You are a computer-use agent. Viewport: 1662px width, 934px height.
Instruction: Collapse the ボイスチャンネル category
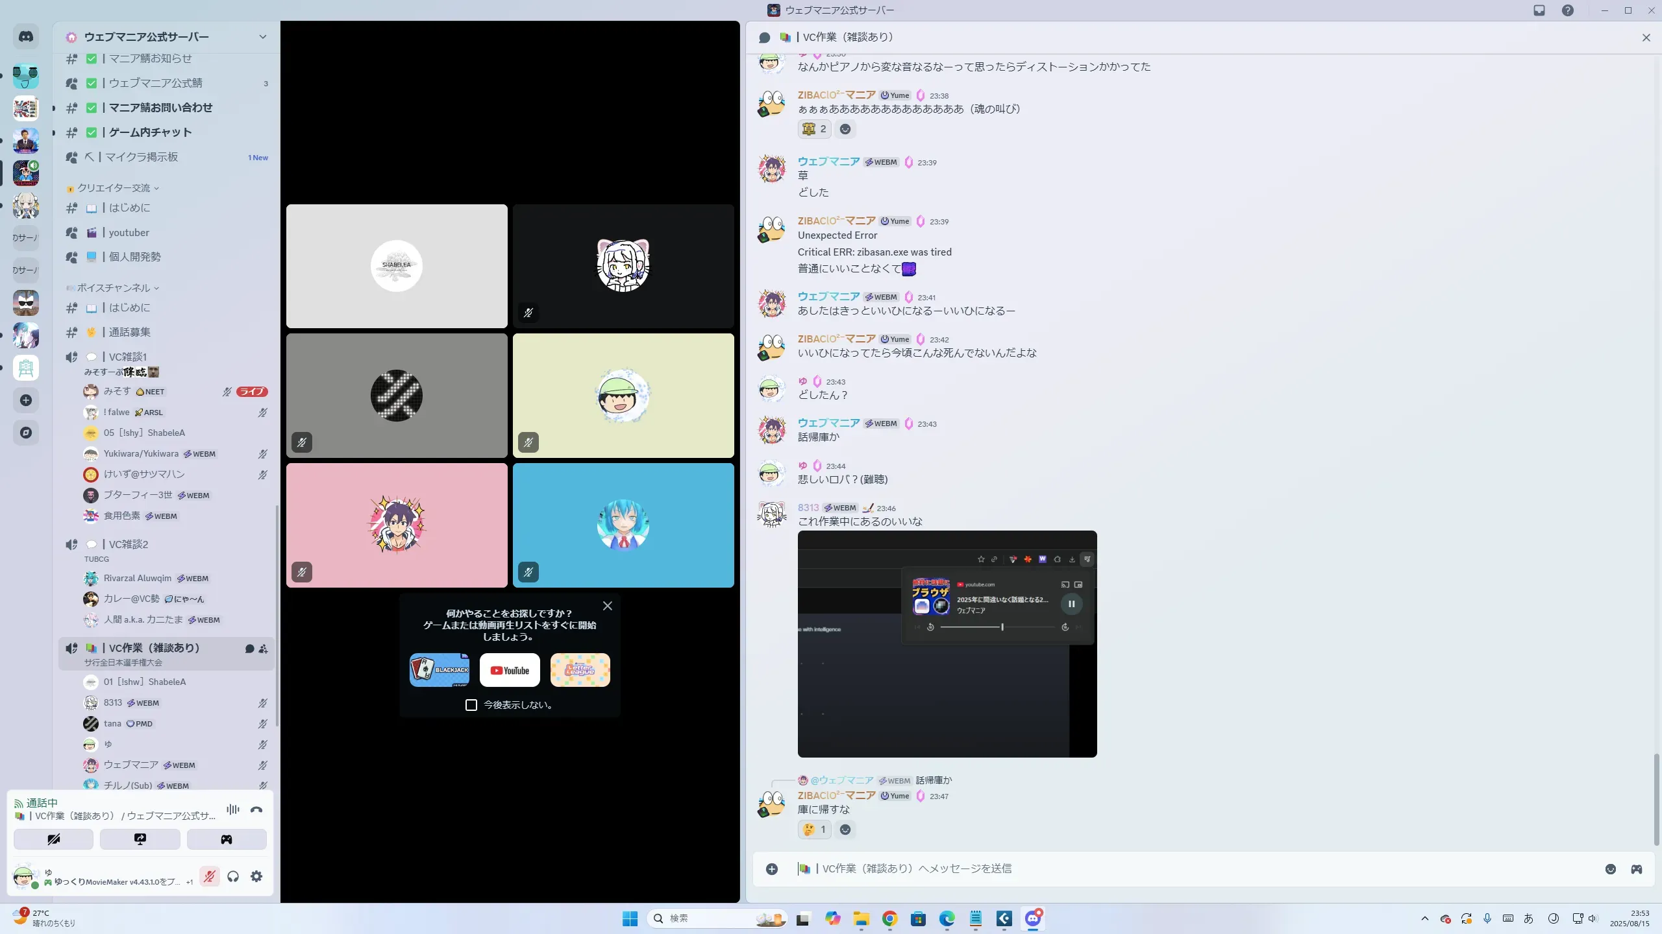point(114,288)
